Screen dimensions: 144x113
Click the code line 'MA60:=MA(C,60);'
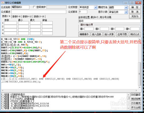(x=12, y=76)
